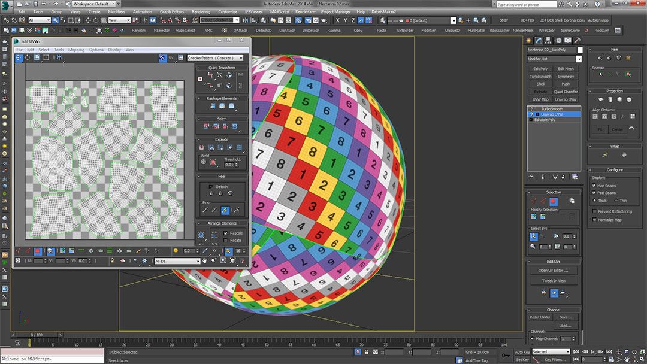
Task: Select the Freeform mode tool in Edit UVWs
Action: click(x=46, y=58)
